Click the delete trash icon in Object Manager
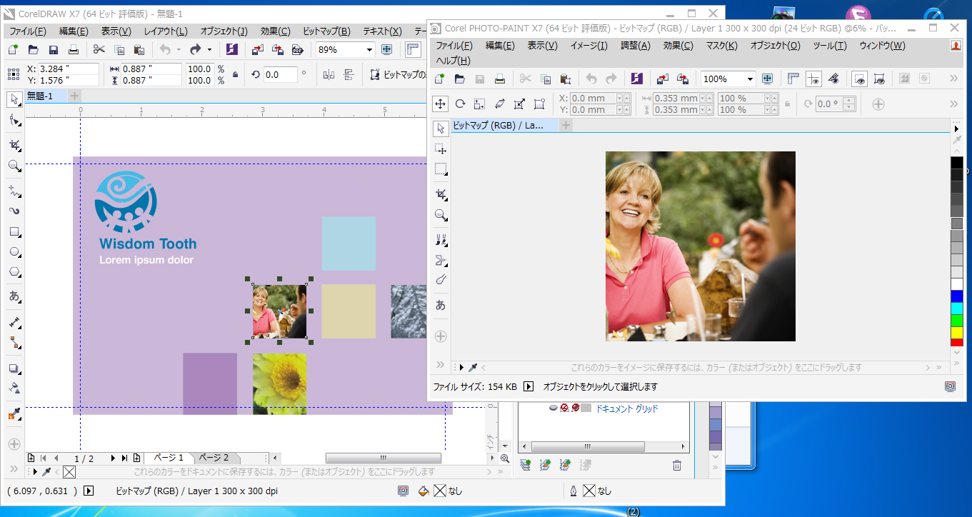 tap(676, 466)
